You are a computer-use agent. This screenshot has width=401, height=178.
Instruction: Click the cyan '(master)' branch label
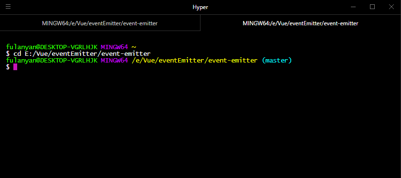point(277,61)
